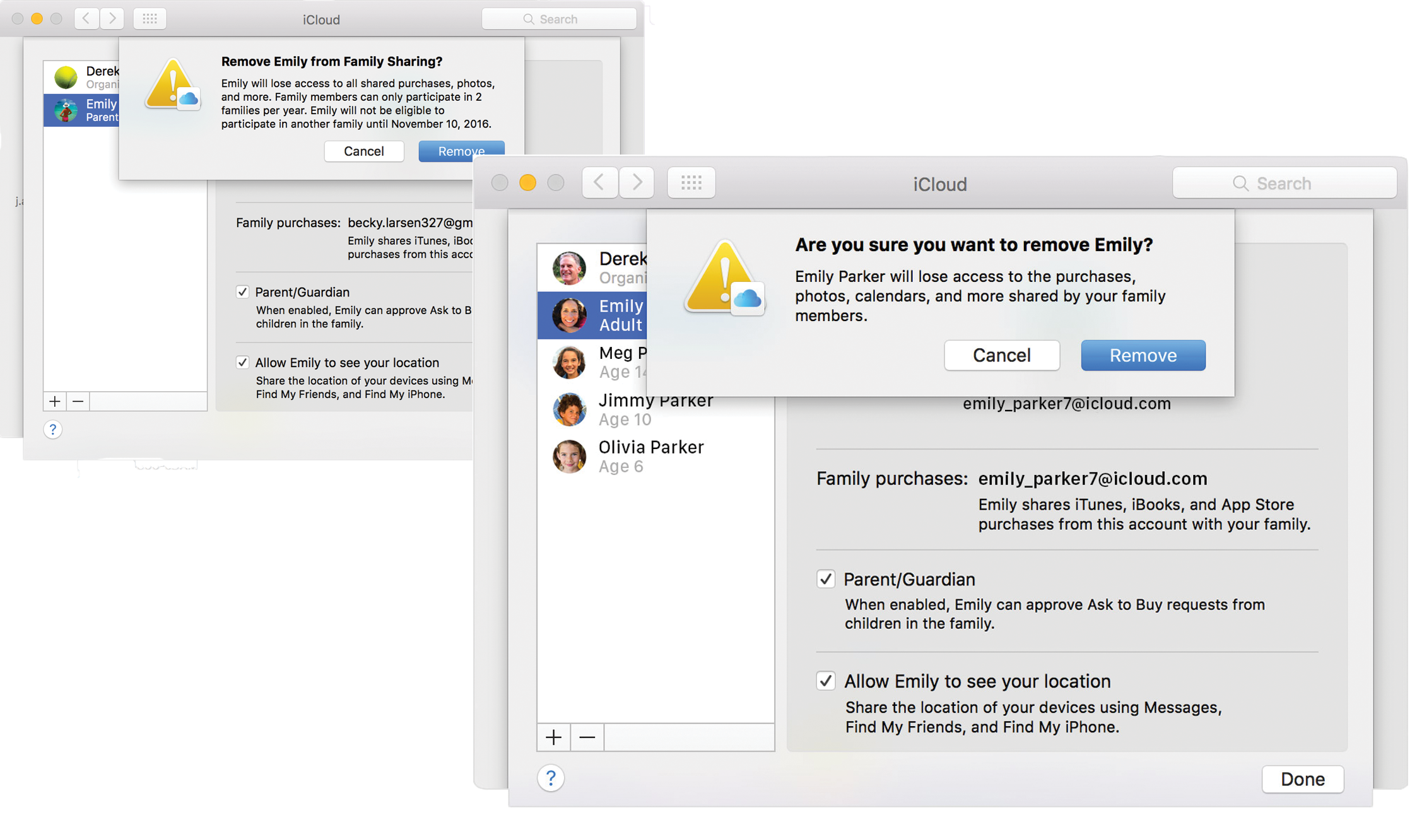Open the help button in the front iCloud window
This screenshot has height=815, width=1417.
tap(551, 778)
